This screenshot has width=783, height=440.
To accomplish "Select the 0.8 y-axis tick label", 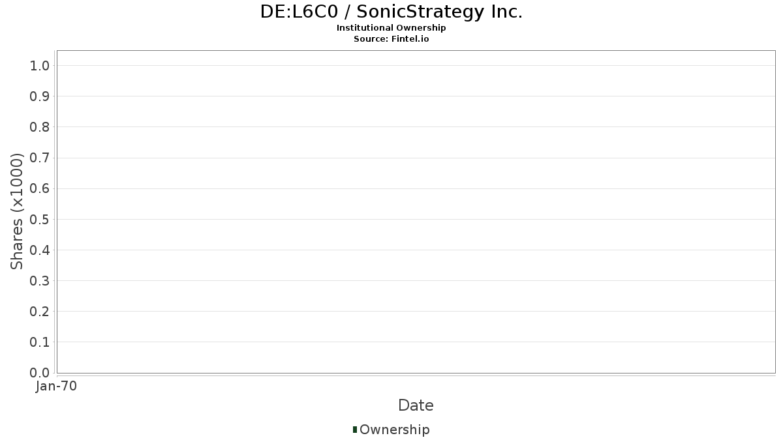I will (x=40, y=127).
